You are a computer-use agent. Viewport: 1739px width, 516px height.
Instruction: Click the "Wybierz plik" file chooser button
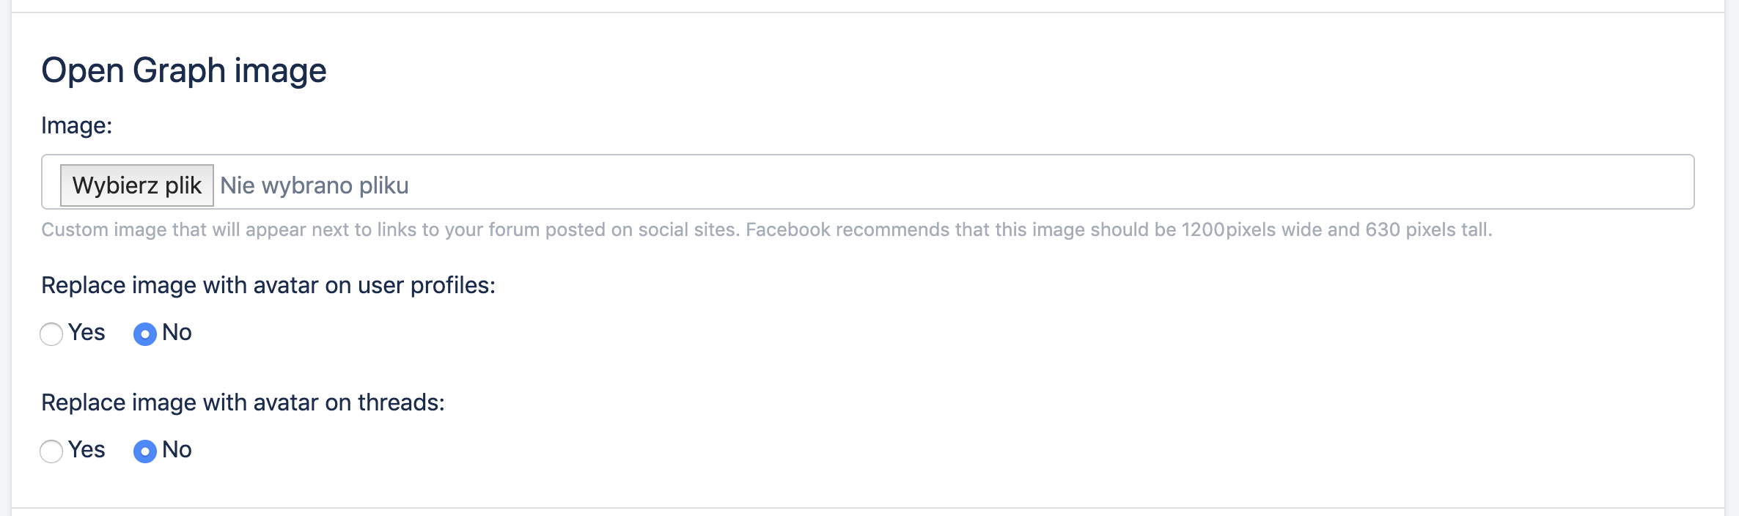point(136,185)
